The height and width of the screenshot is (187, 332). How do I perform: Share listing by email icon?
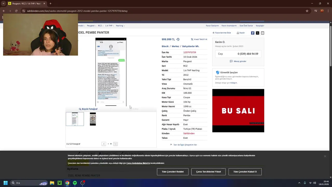click(x=262, y=33)
